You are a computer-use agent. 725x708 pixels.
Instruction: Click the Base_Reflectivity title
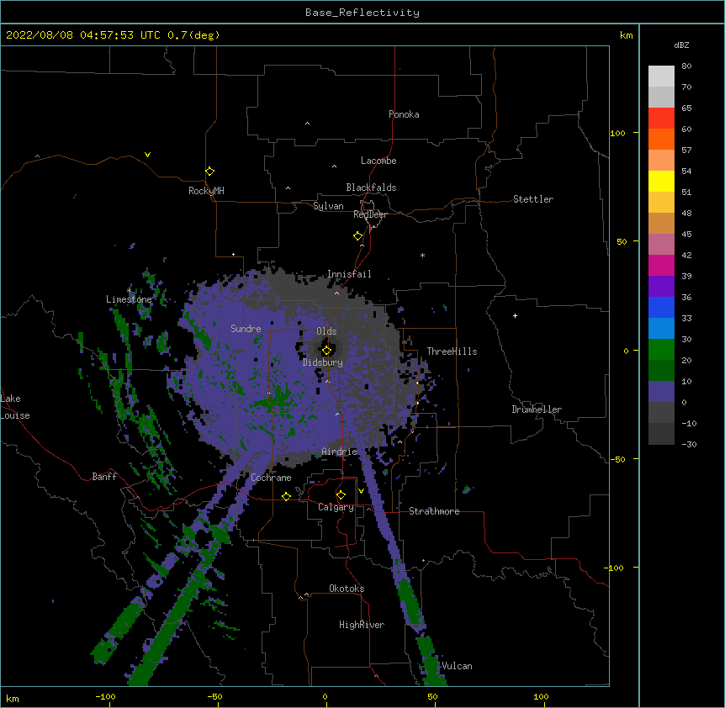point(362,13)
